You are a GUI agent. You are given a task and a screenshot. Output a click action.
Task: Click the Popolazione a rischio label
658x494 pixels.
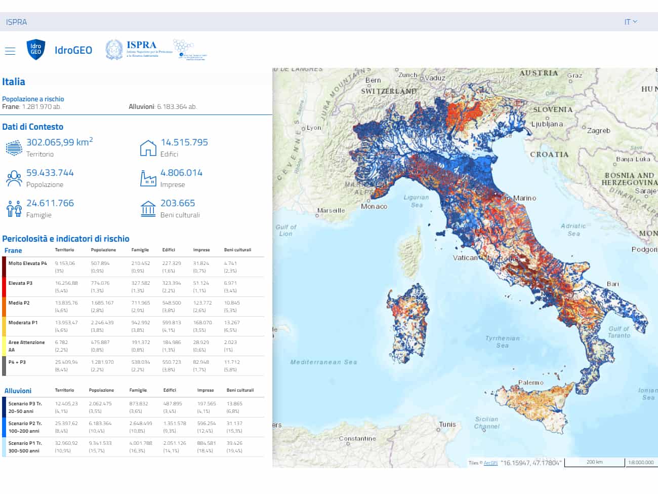coord(33,99)
